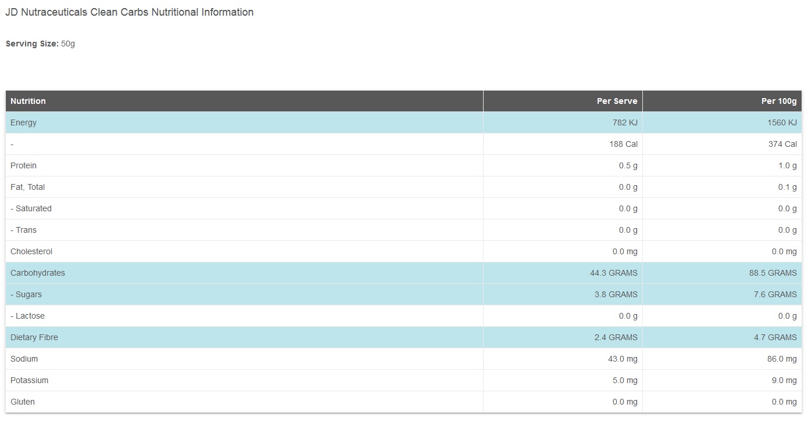Click the 5.0 mg potassium value
808x422 pixels.
pos(625,380)
